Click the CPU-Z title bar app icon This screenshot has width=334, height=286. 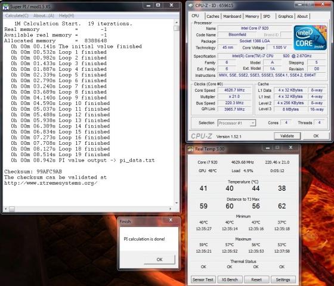click(191, 5)
